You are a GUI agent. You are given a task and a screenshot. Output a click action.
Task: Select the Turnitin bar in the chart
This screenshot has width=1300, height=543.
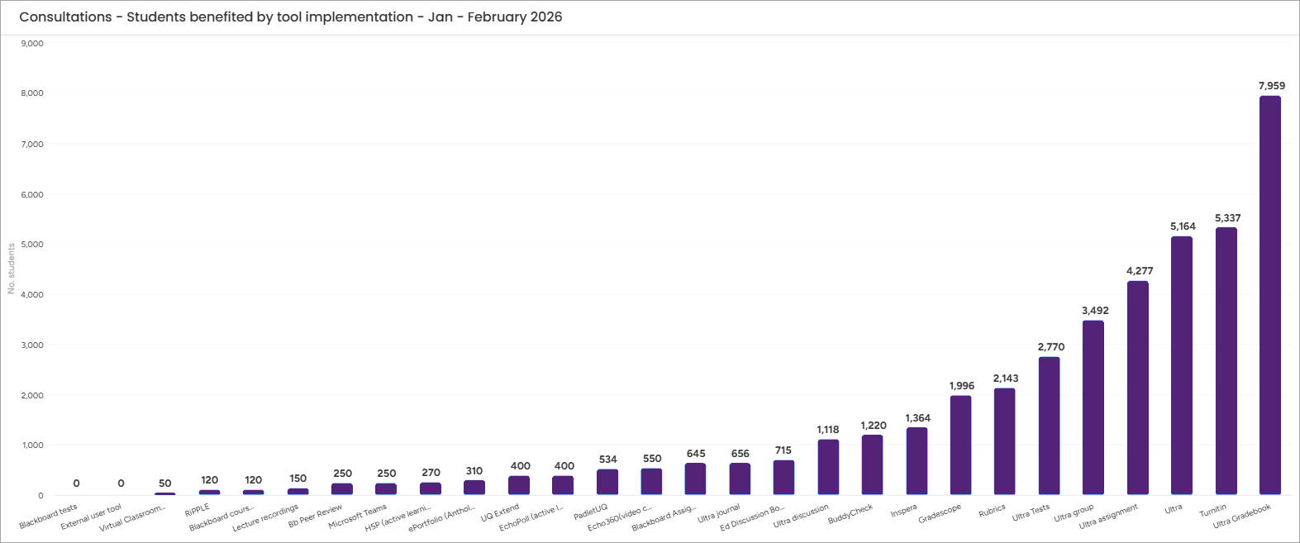coord(1226,361)
